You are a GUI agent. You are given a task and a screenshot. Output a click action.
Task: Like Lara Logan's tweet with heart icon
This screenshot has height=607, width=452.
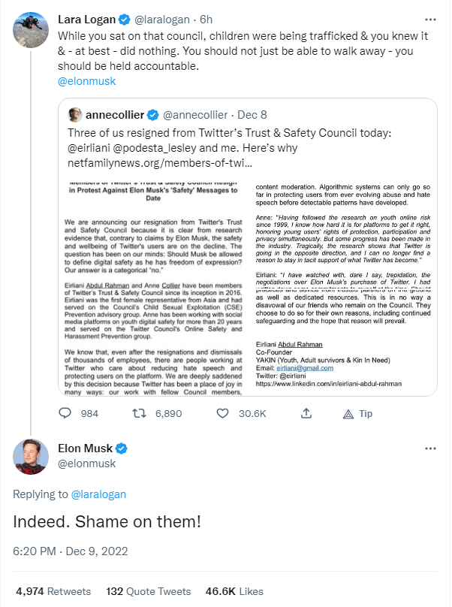coord(223,413)
